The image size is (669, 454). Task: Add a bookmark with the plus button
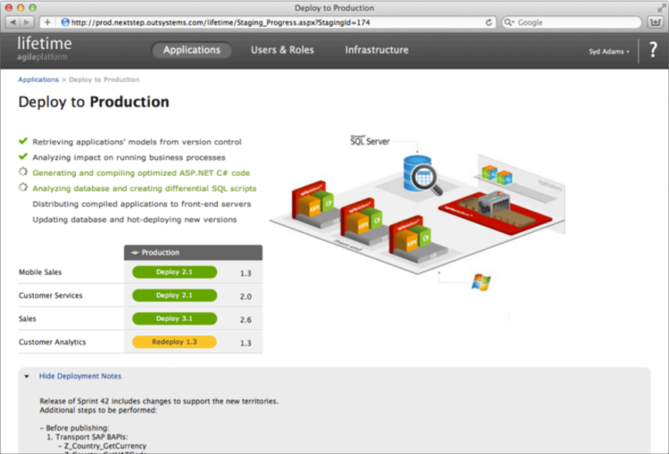tap(47, 22)
